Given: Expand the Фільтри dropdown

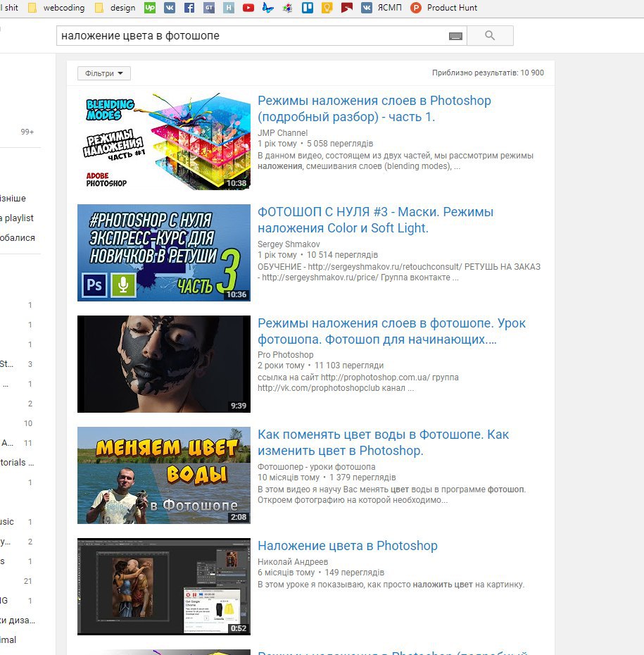Looking at the screenshot, I should tap(104, 73).
